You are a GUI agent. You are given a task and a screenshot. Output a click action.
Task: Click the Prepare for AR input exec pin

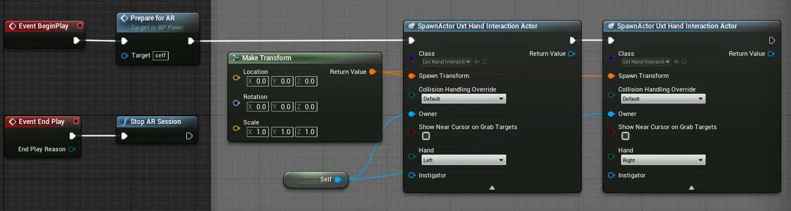pos(125,41)
